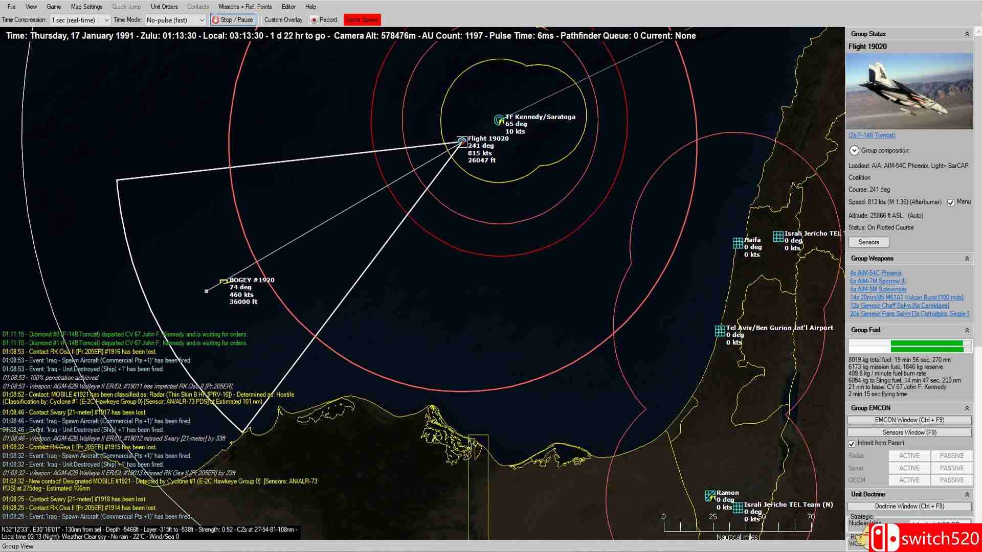Click the Israli Jericho TEL unit icon
The image size is (982, 552).
pyautogui.click(x=778, y=236)
